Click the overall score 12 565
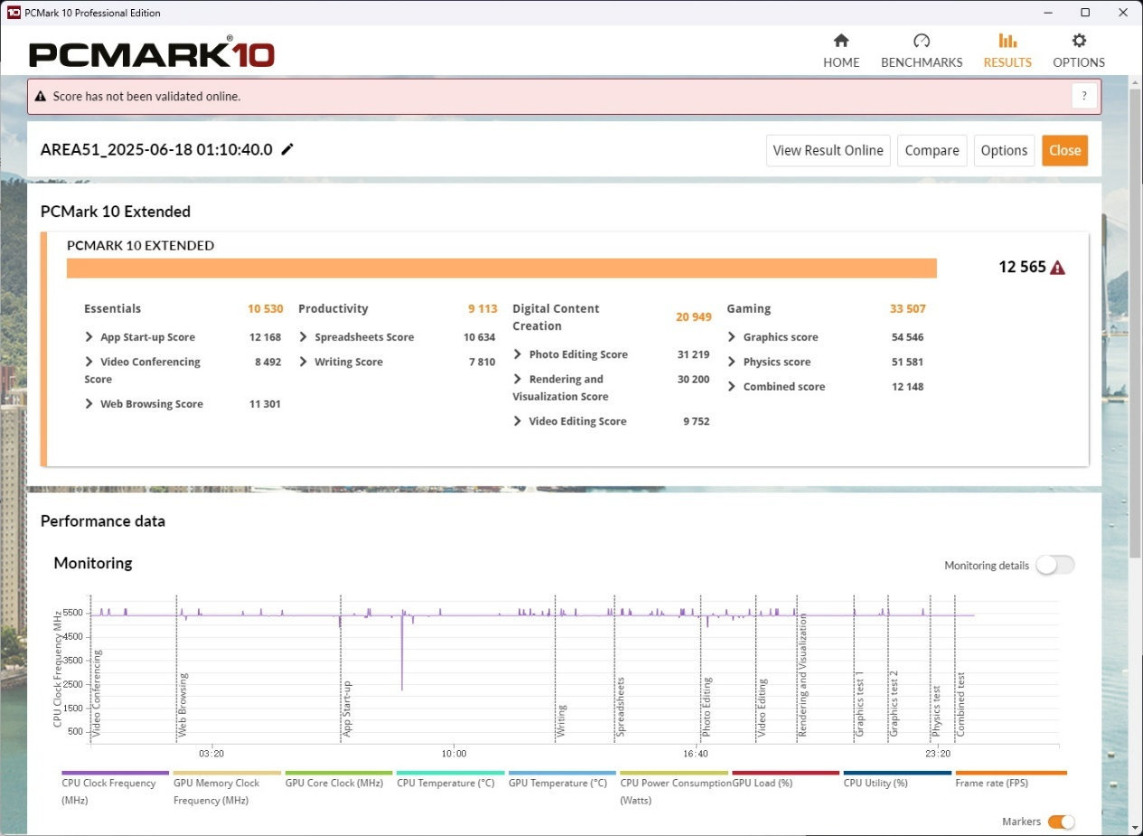This screenshot has height=836, width=1143. coord(1022,268)
